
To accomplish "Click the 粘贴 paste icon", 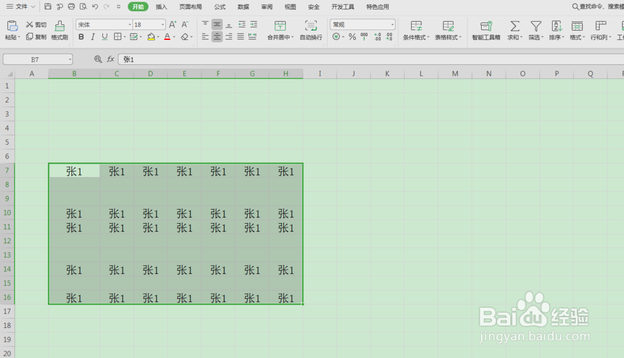I will [12, 26].
